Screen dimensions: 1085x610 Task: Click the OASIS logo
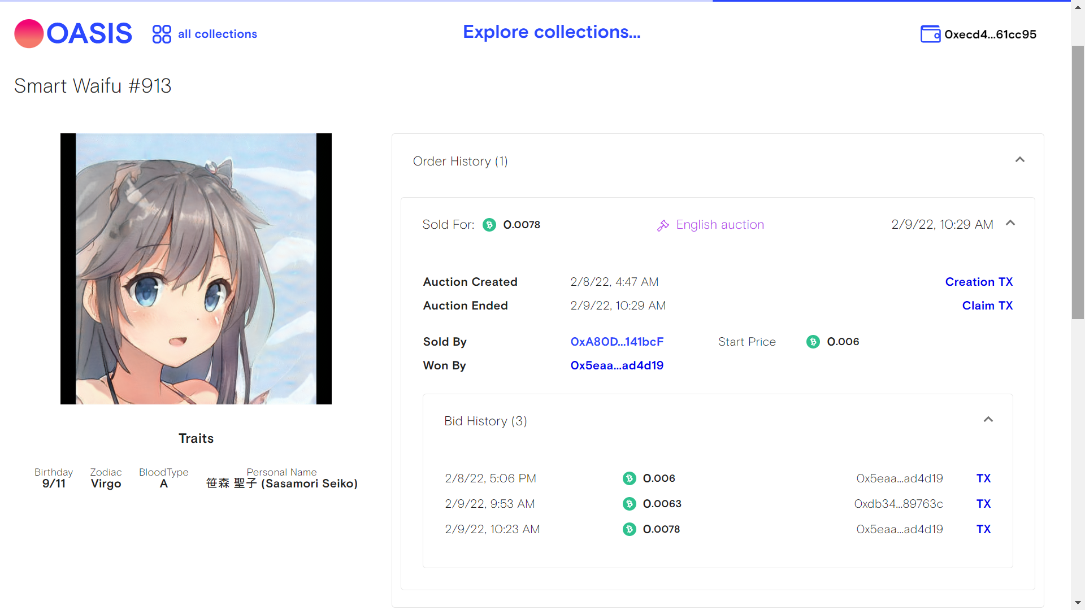point(73,33)
